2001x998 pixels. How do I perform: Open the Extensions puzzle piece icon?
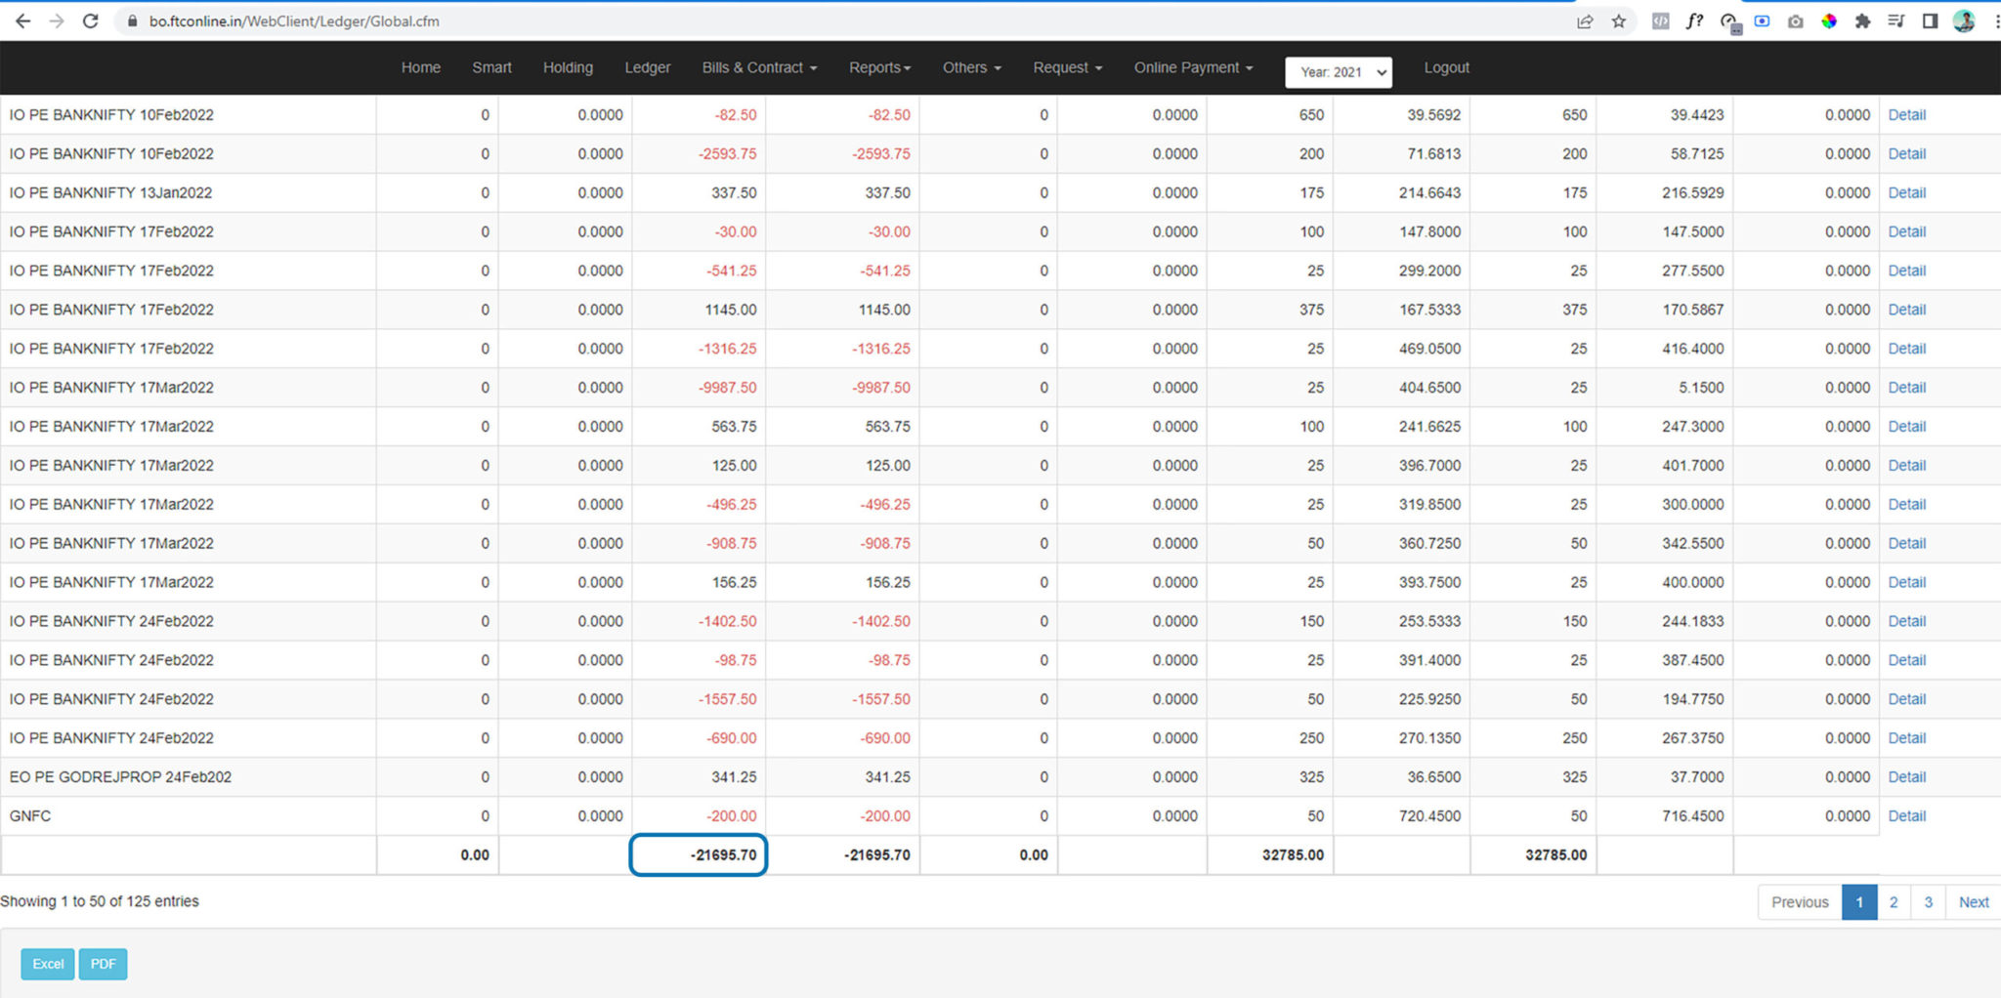(1862, 21)
